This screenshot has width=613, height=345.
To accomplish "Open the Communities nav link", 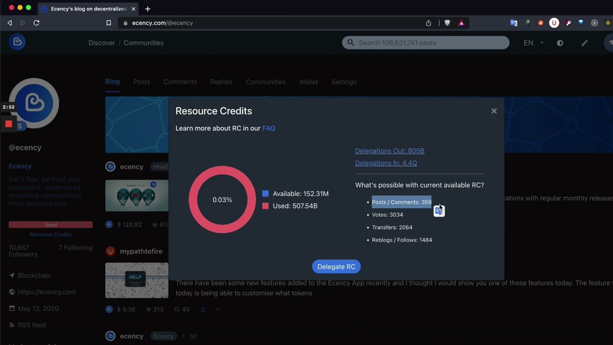I will coord(144,43).
